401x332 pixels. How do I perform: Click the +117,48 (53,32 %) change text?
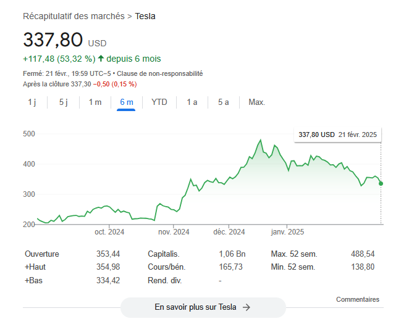tap(59, 59)
